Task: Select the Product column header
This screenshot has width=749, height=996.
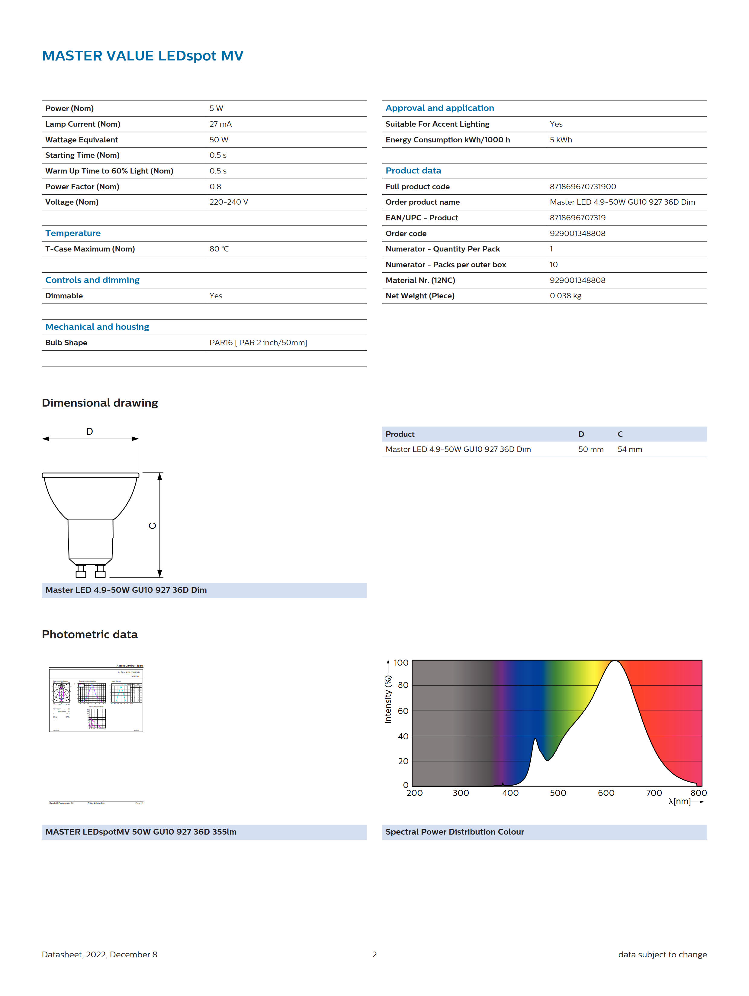Action: click(400, 434)
